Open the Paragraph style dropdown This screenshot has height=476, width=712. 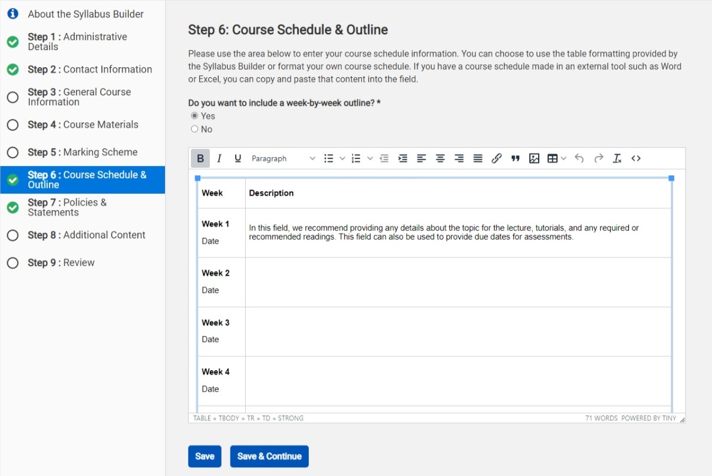(x=283, y=158)
